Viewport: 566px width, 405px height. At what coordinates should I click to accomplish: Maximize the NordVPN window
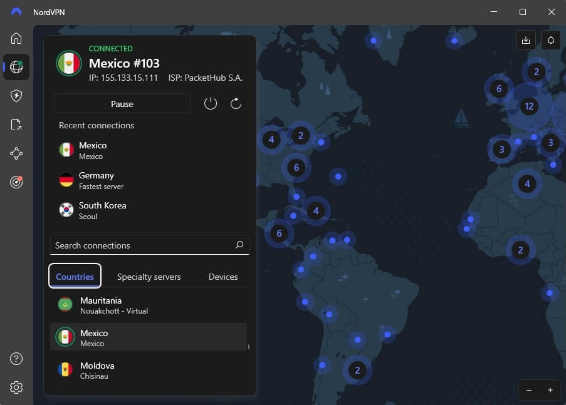click(522, 12)
